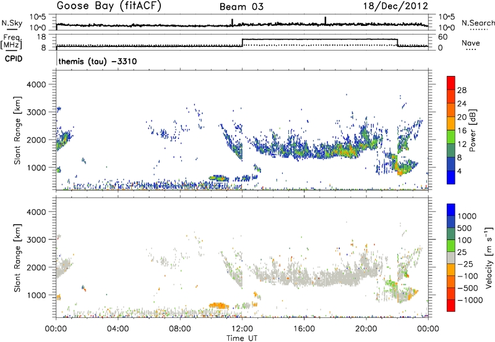Click the 'CPID' row label
Viewport: 495px width, 342px height.
(14, 59)
